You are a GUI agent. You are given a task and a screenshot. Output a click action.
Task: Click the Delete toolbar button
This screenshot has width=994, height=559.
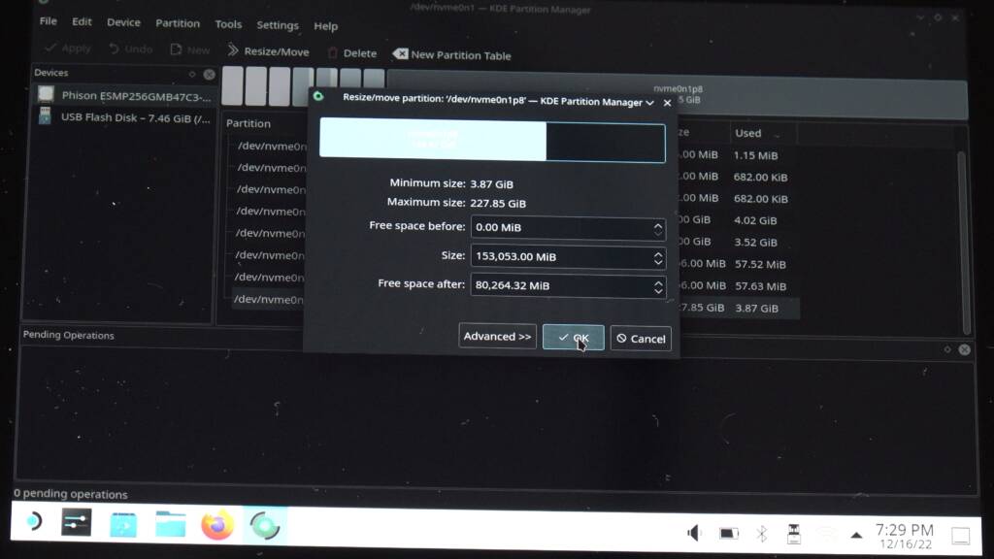351,53
